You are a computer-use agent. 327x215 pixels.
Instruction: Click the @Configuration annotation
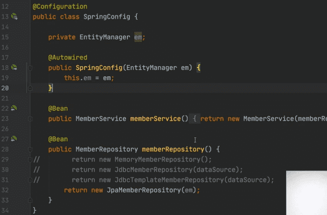pos(60,7)
